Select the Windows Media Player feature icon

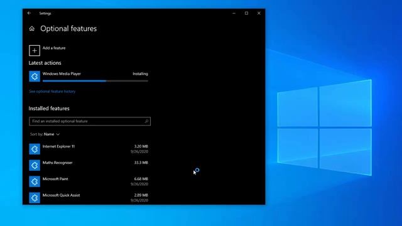pos(35,77)
